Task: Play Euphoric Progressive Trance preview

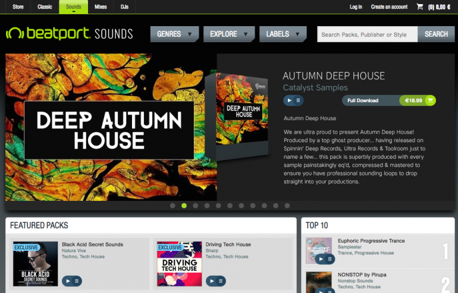Action: click(x=321, y=259)
